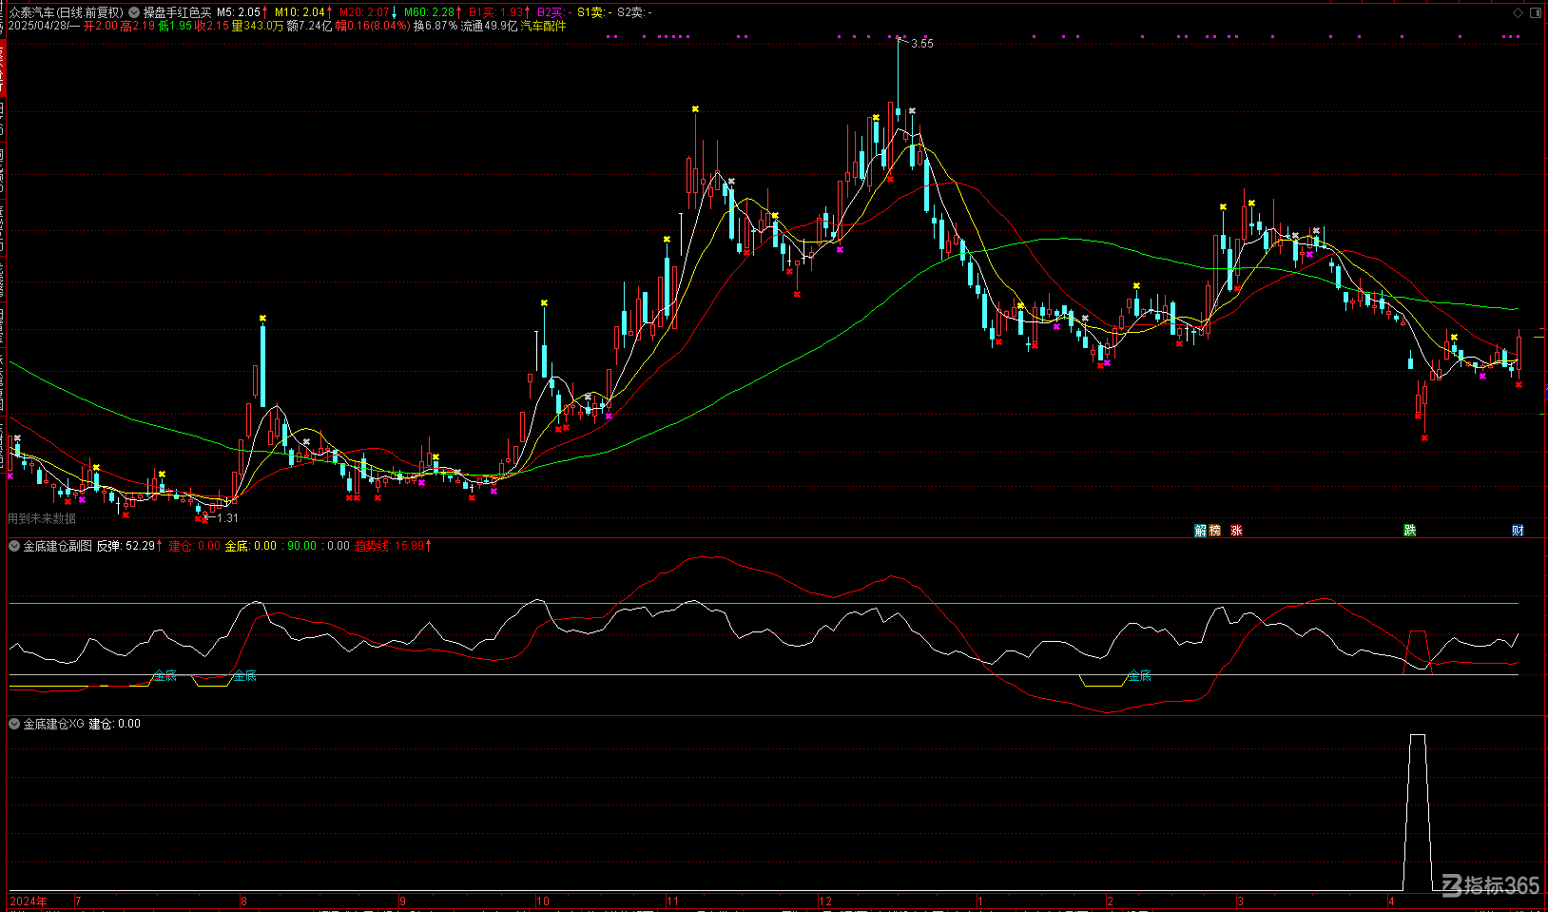This screenshot has height=912, width=1548.
Task: Click the 榜 event marker icon
Action: click(1214, 531)
